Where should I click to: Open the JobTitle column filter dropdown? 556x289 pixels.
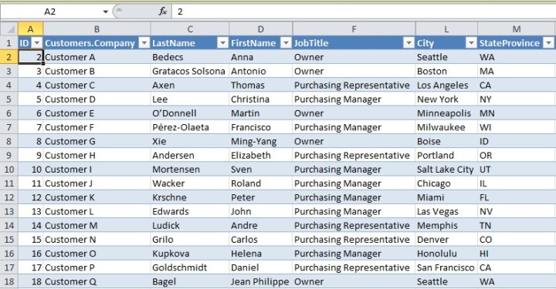(409, 43)
